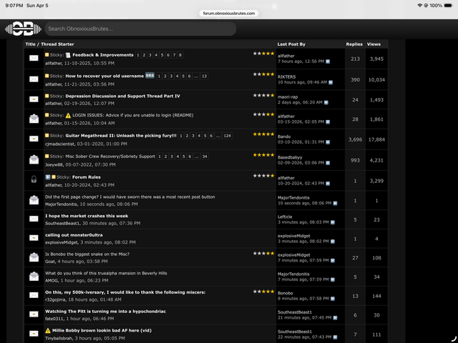
Task: Open 'calling out monster0ultra' thread
Action: [x=74, y=235]
